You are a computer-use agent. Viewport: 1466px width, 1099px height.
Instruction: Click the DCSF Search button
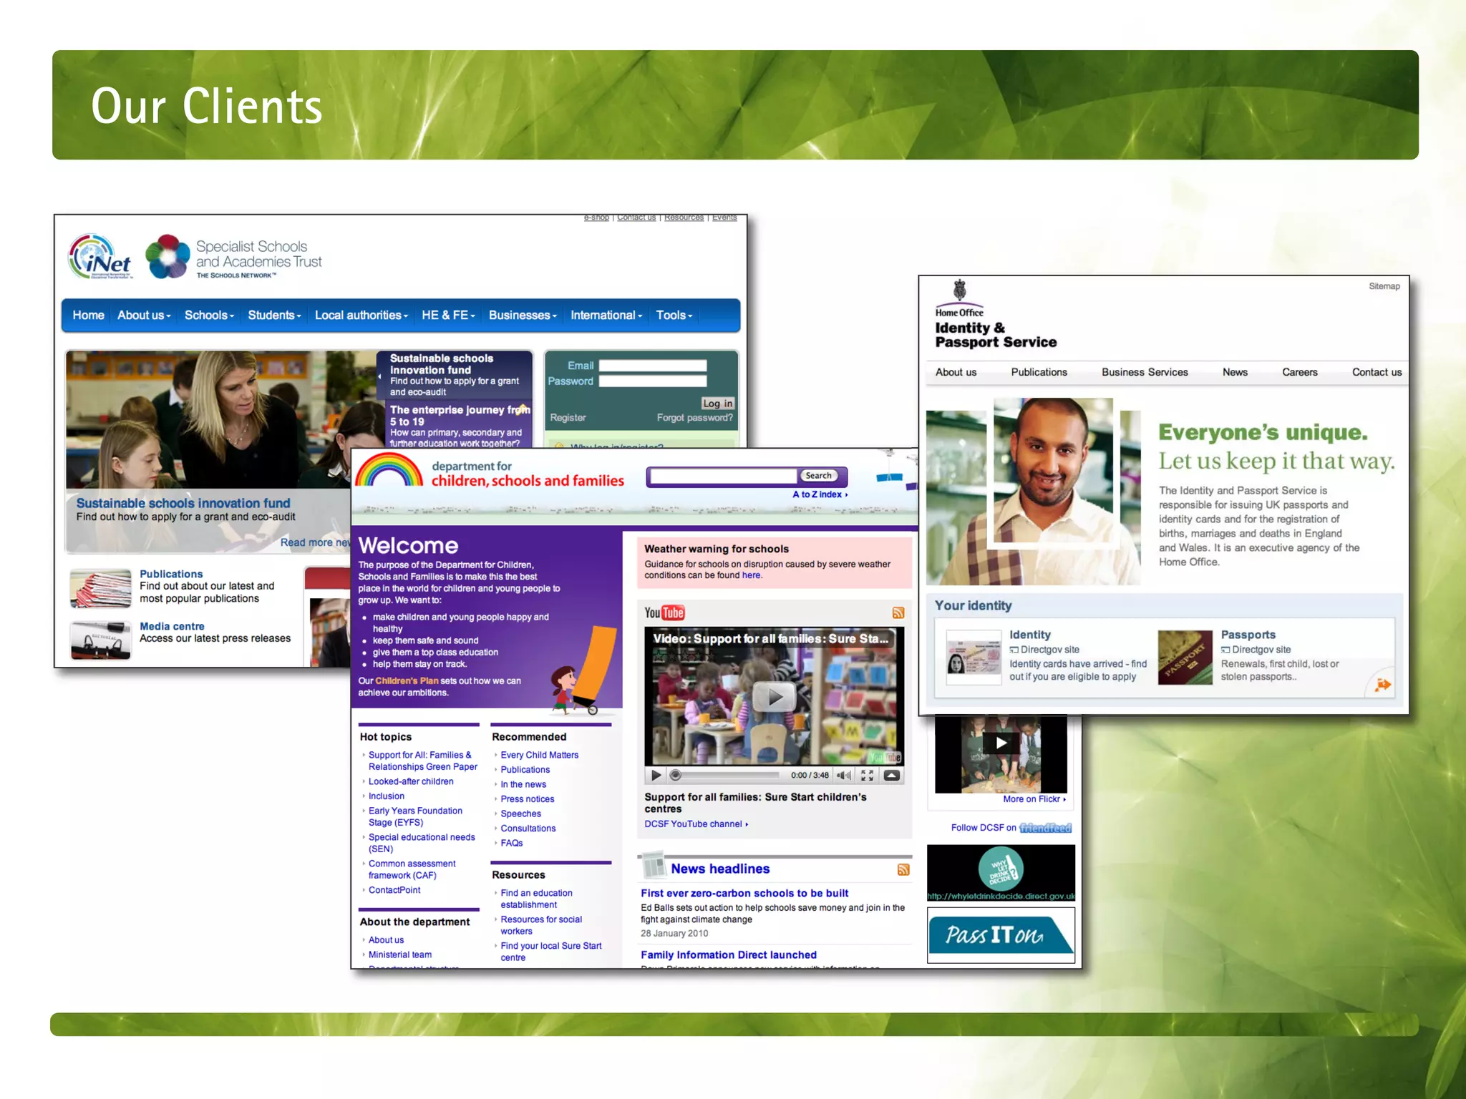pyautogui.click(x=818, y=476)
